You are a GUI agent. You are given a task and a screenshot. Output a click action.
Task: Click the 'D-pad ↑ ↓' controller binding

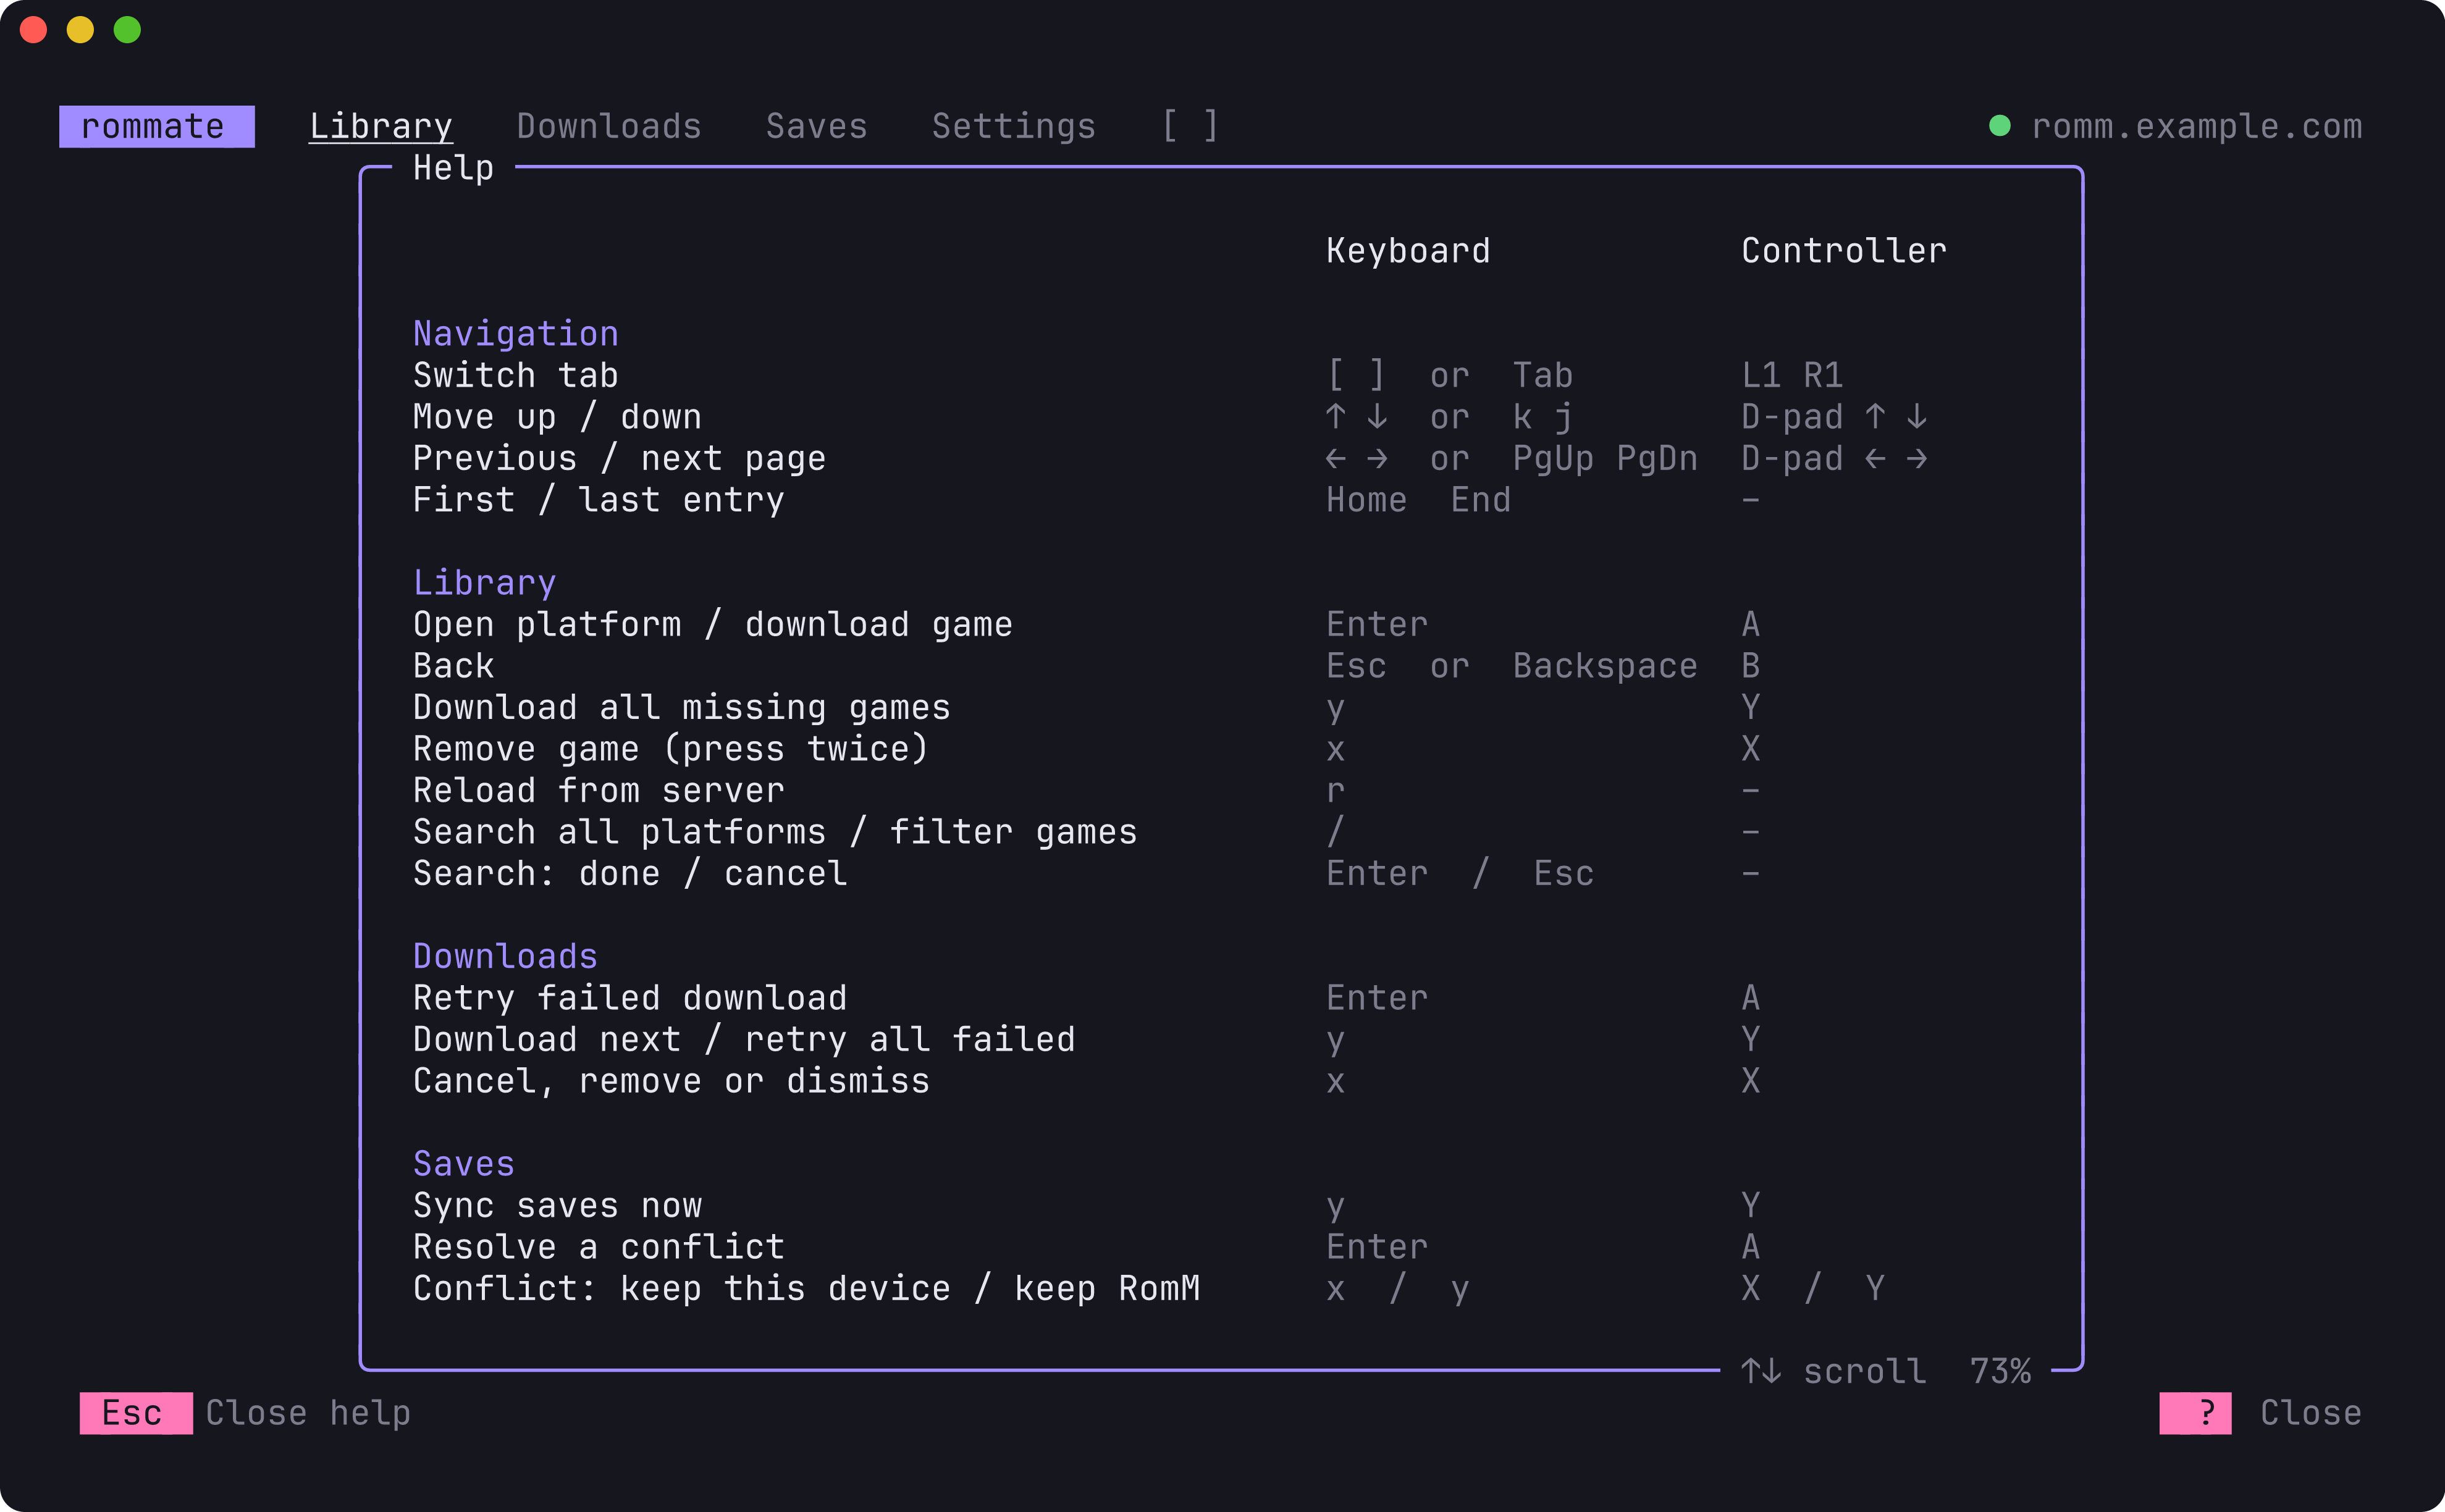[1834, 417]
